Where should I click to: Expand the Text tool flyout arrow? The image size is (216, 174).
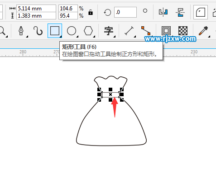115,37
